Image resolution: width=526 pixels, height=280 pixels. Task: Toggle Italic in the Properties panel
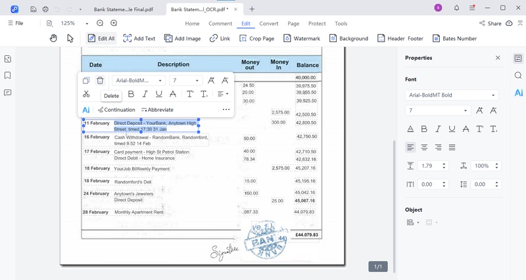[x=438, y=129]
